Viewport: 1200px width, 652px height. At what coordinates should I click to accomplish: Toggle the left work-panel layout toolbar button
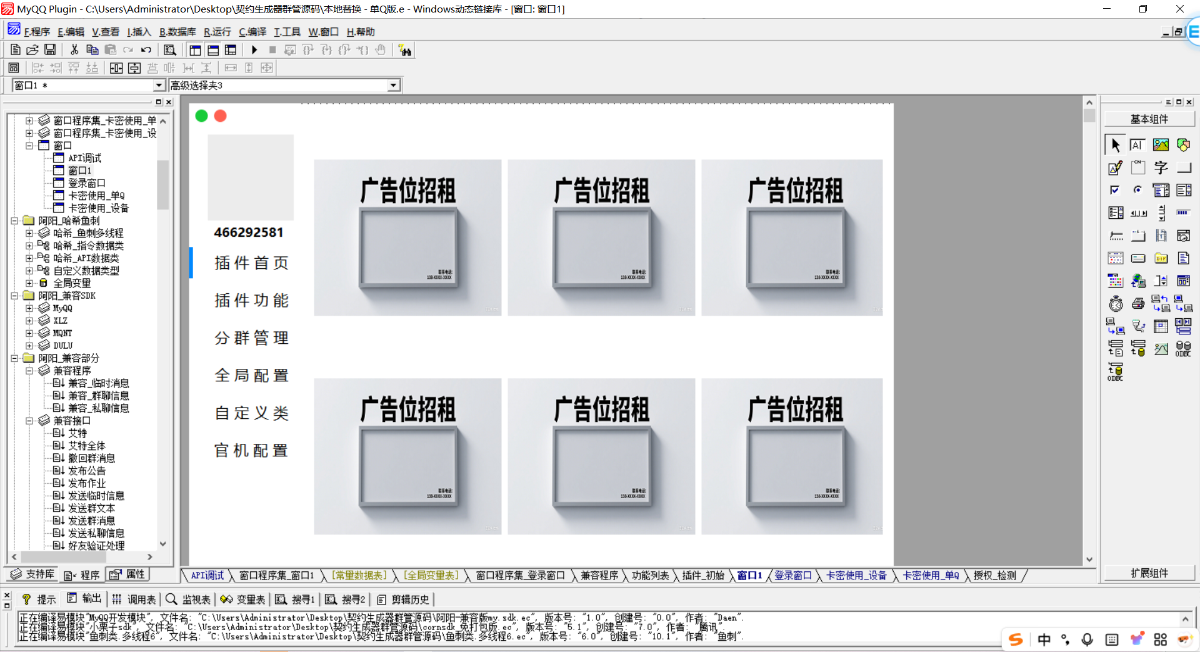click(195, 50)
